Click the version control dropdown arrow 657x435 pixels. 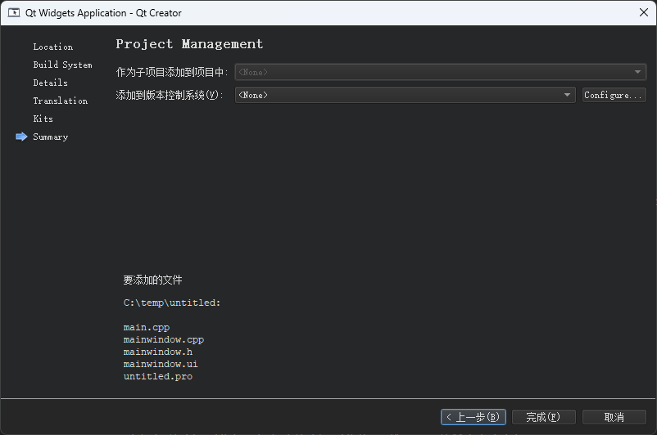pos(568,95)
